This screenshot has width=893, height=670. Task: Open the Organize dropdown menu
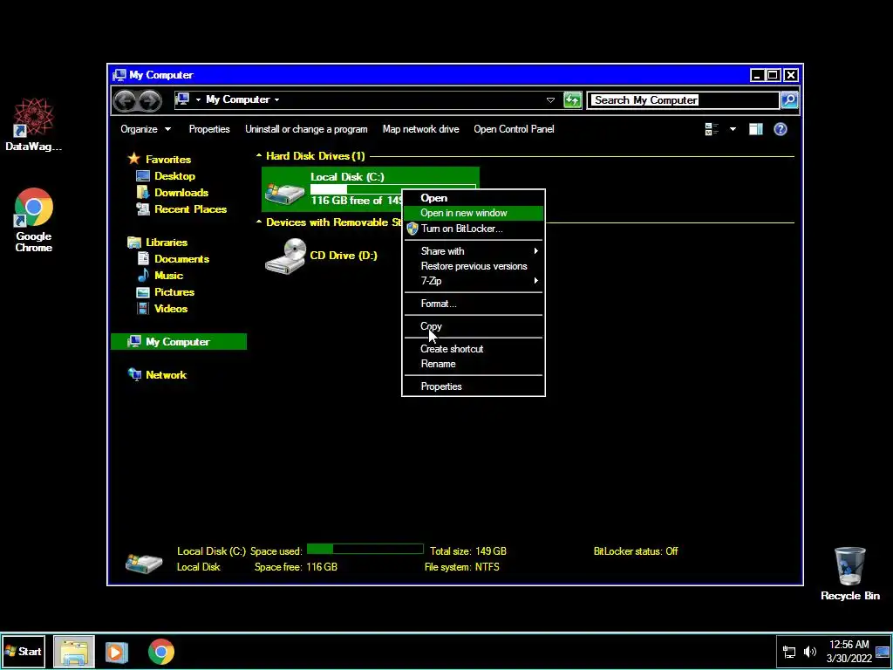point(146,129)
